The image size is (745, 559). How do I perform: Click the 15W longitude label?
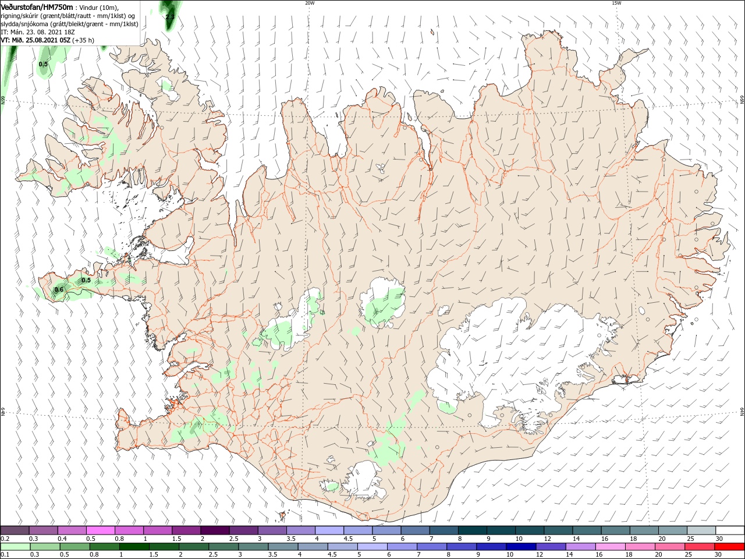coord(616,3)
